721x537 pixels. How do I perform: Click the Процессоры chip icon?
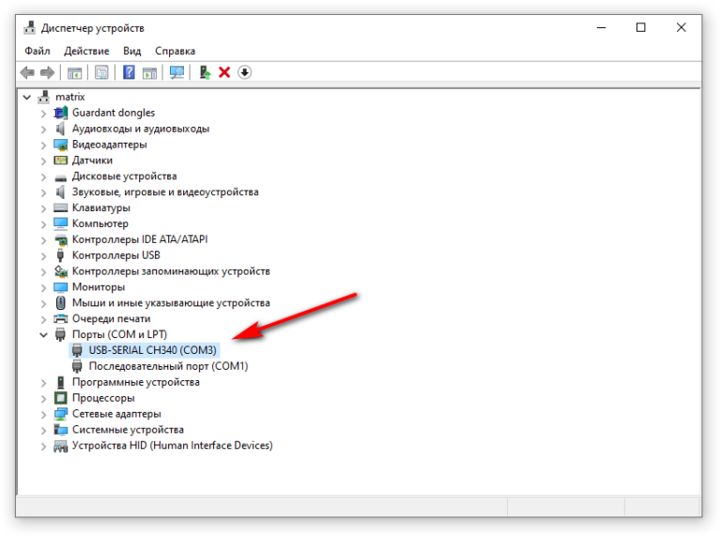61,398
